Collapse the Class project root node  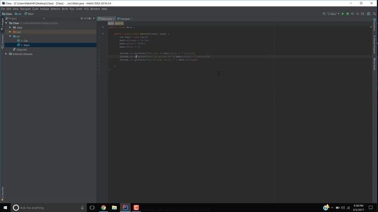point(6,23)
